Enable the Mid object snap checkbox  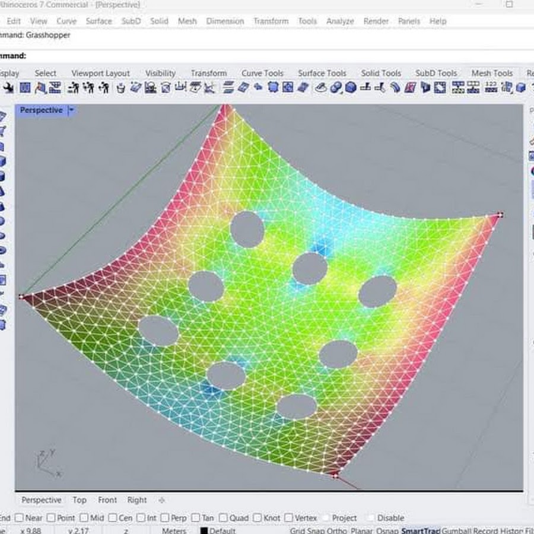[x=84, y=518]
